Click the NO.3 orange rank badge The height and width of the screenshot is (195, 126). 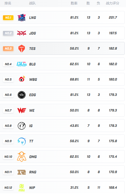point(8,48)
